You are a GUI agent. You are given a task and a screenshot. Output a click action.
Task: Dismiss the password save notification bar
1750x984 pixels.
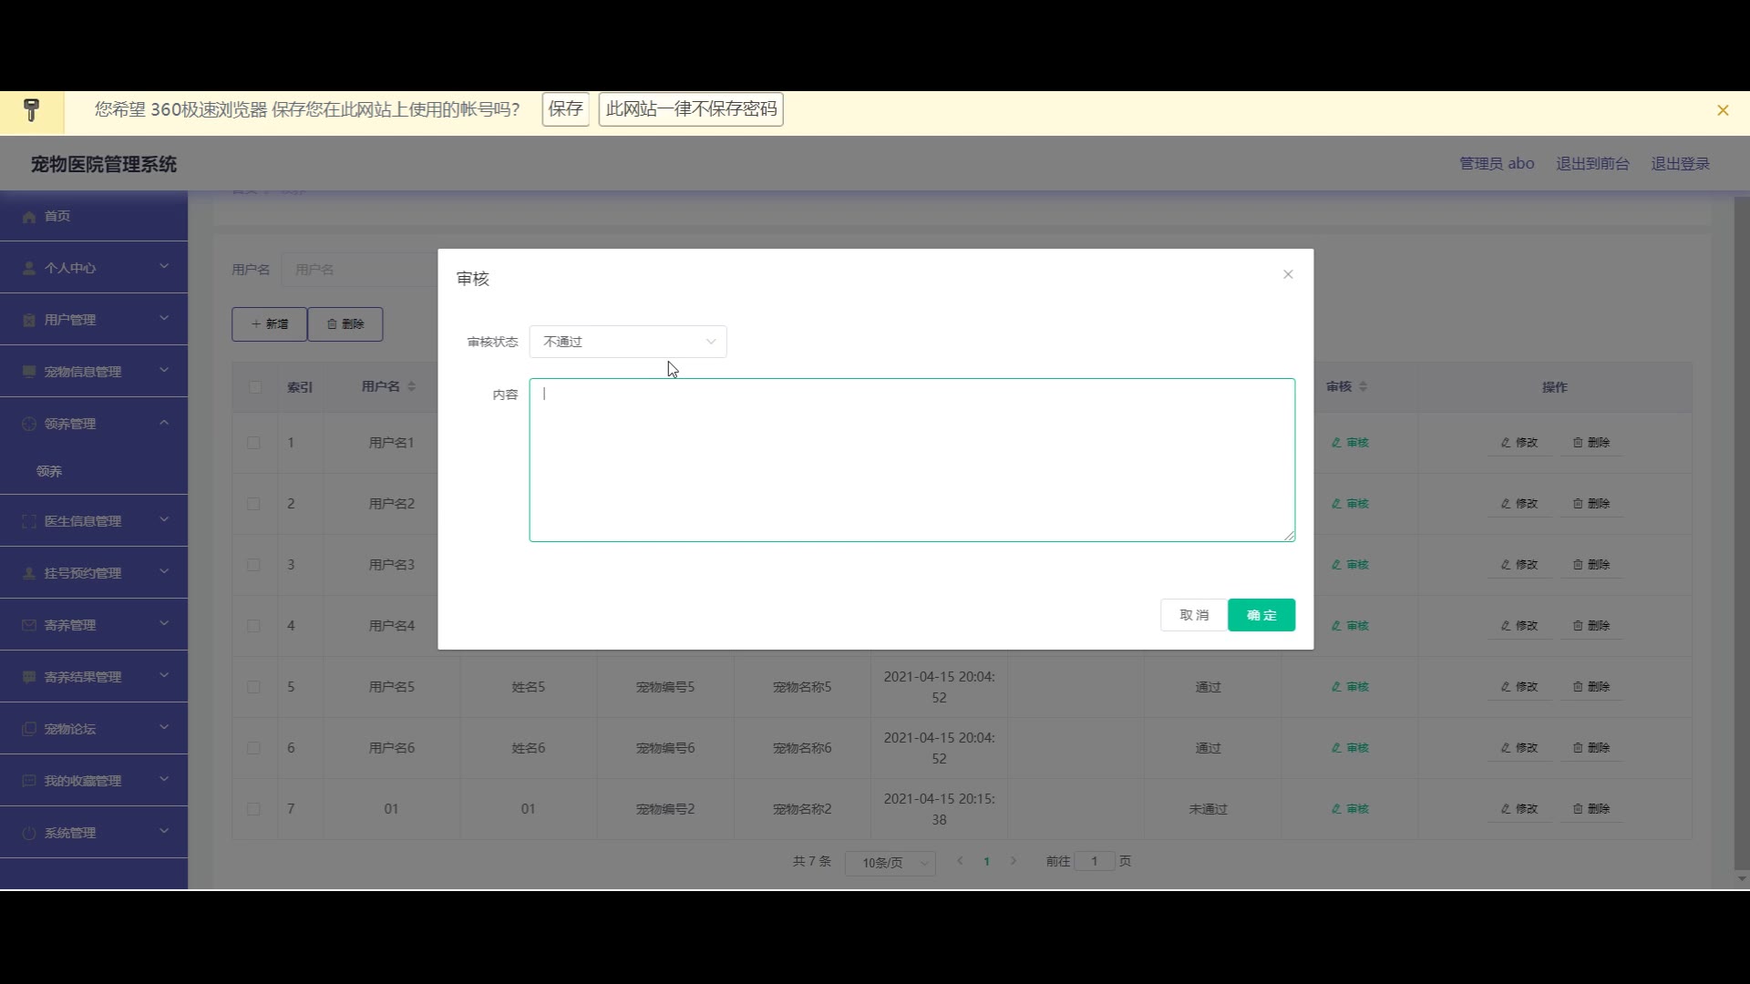(1722, 110)
